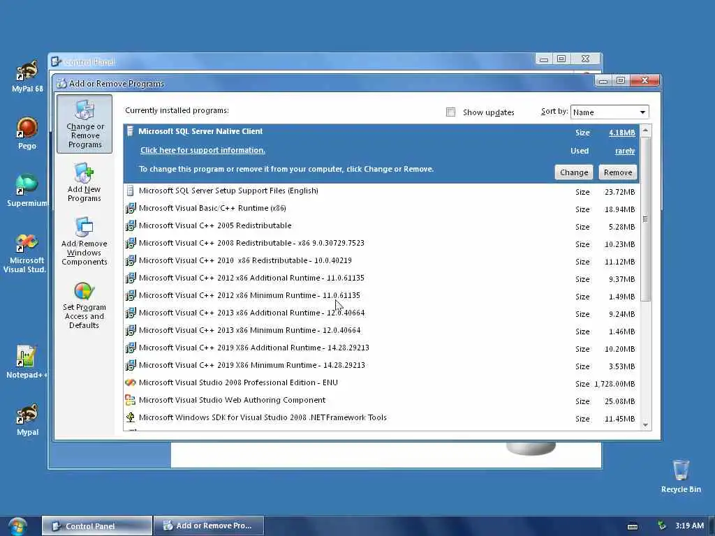Select Microsoft Visual C++ 2012 x86 Additional Runtime
This screenshot has height=536, width=715.
(381, 278)
